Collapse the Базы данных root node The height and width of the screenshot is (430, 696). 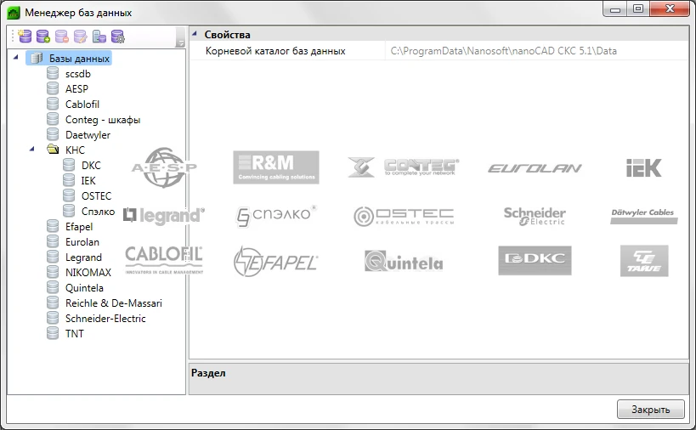[17, 58]
